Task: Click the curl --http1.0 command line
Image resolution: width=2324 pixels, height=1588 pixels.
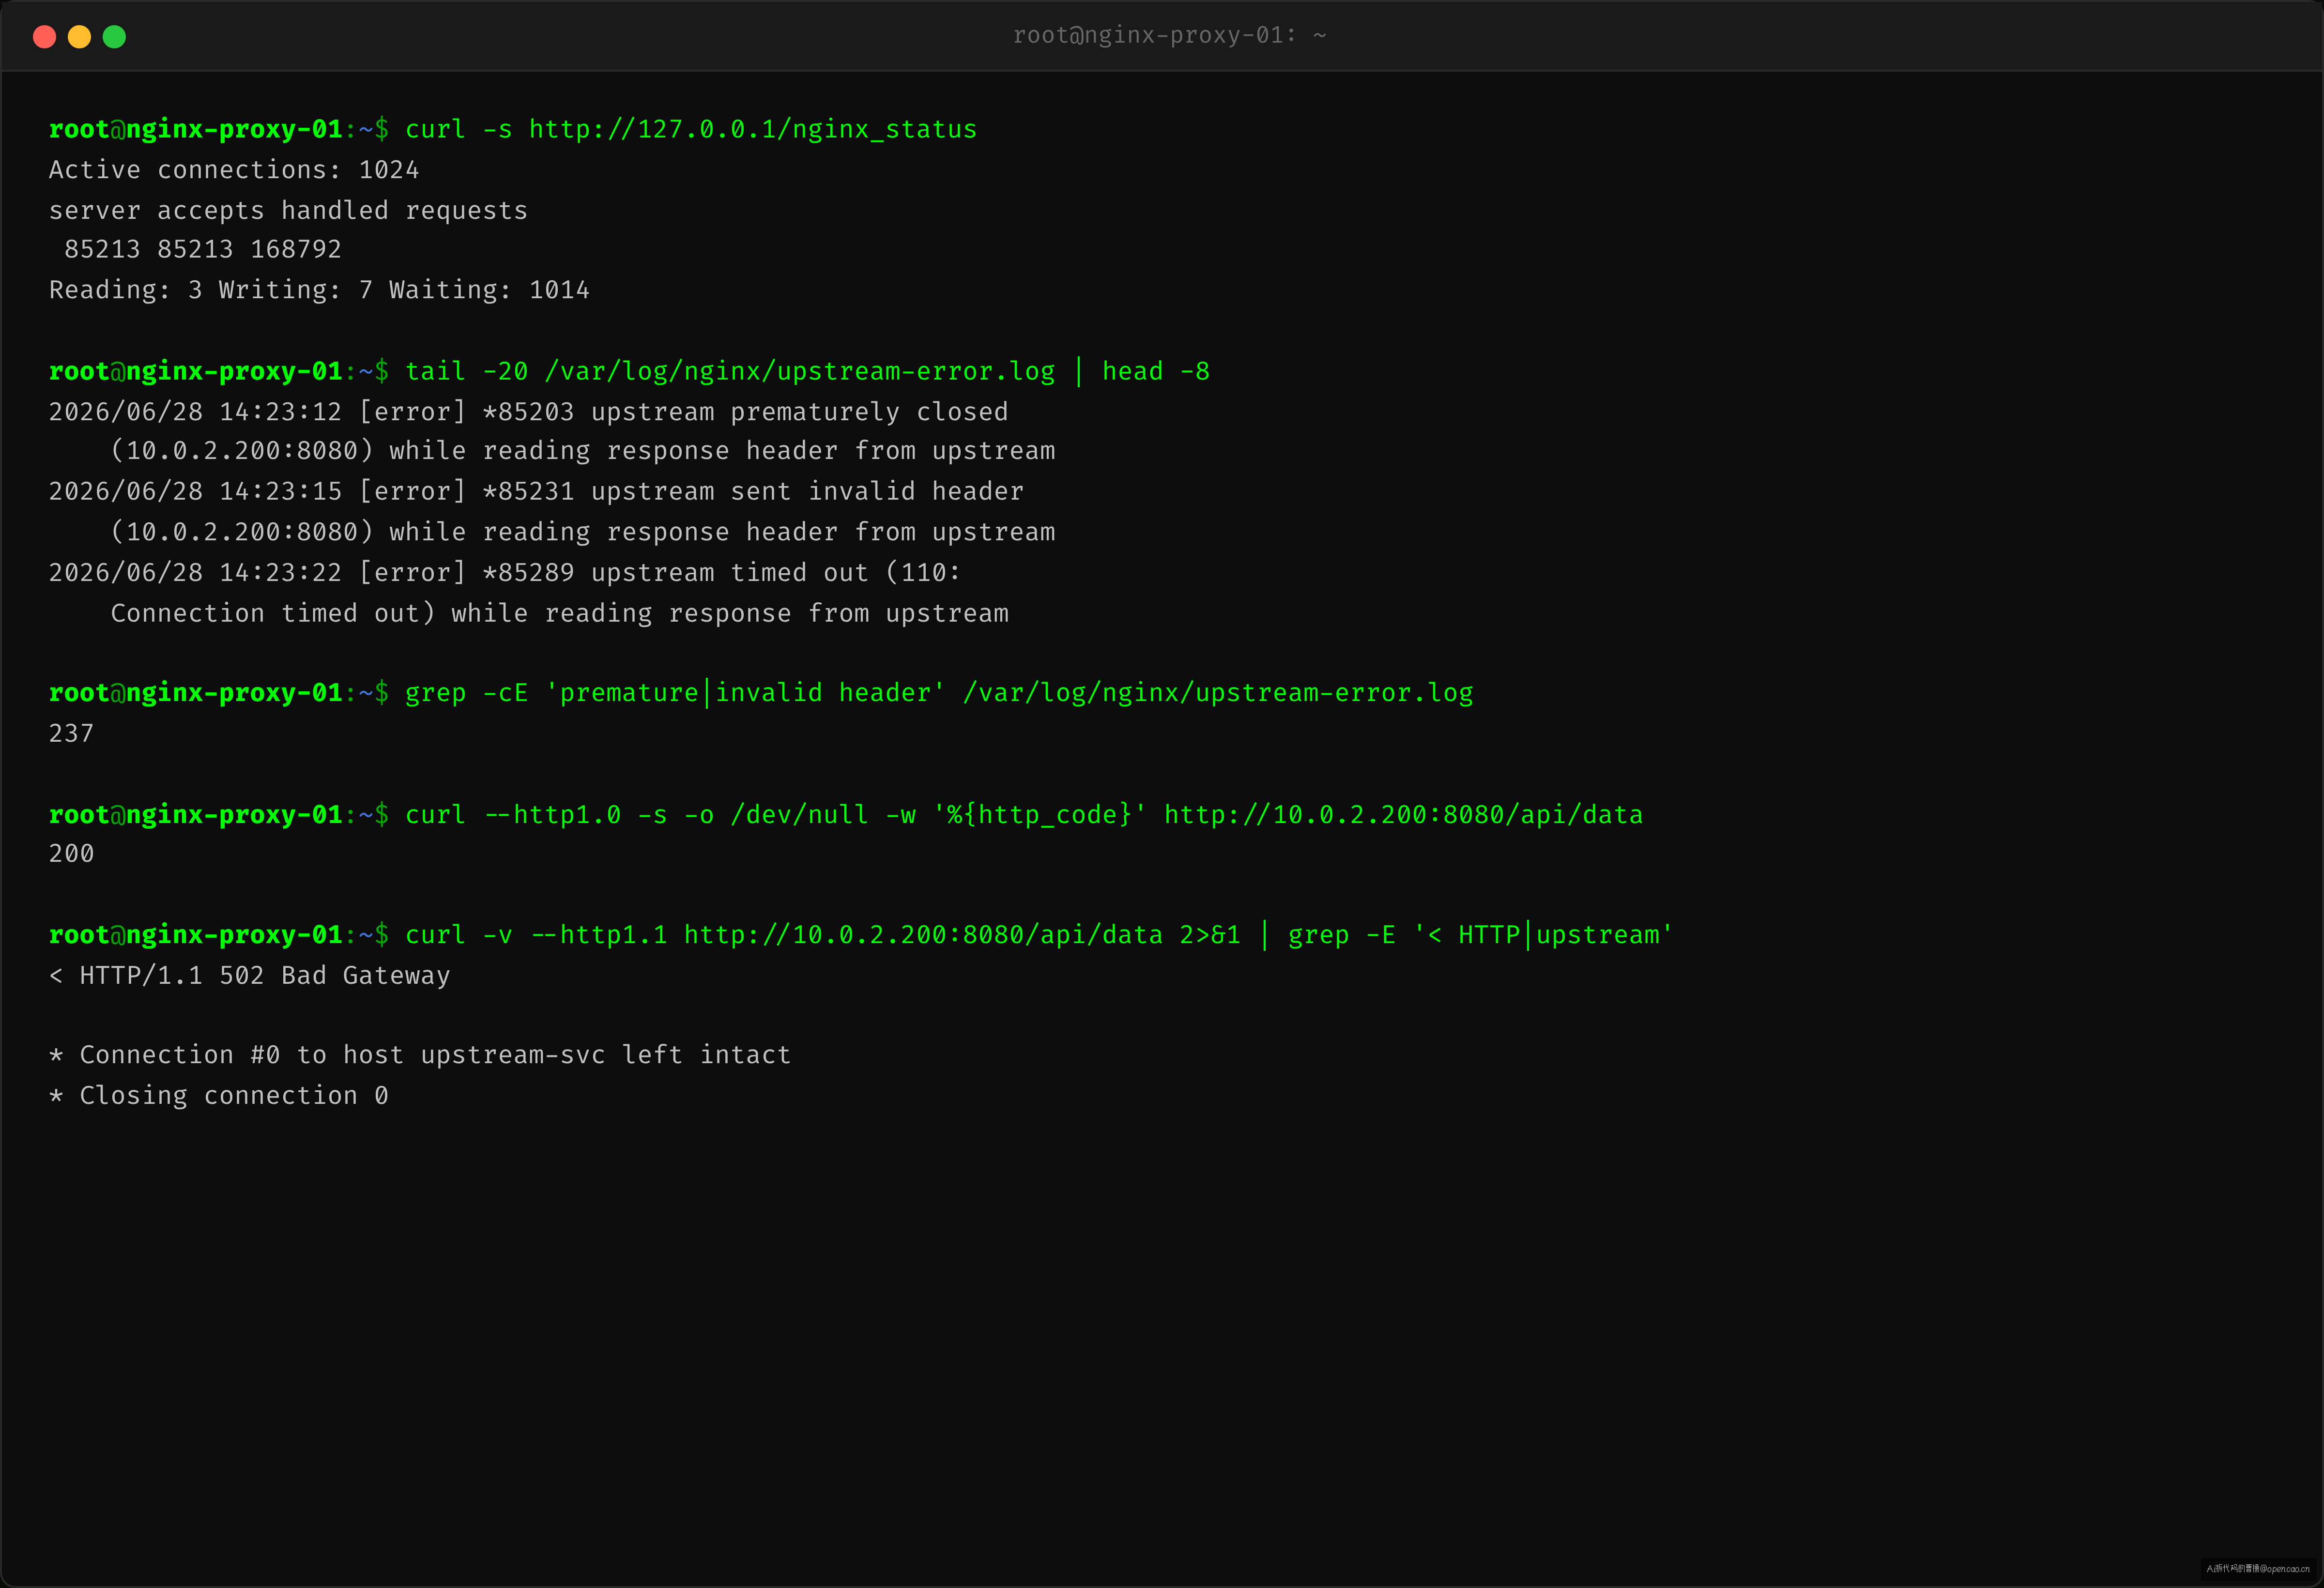Action: pos(1024,815)
